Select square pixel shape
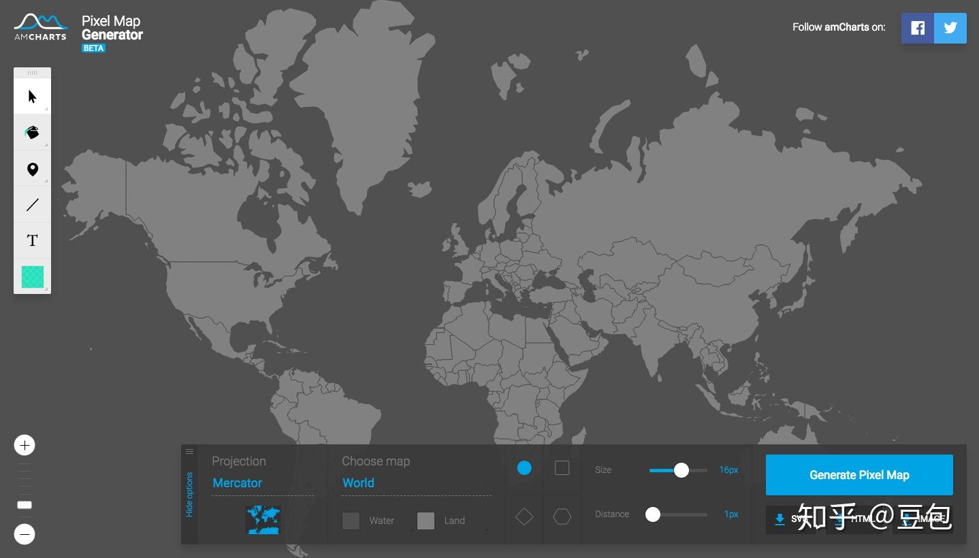Viewport: 979px width, 558px height. 562,468
